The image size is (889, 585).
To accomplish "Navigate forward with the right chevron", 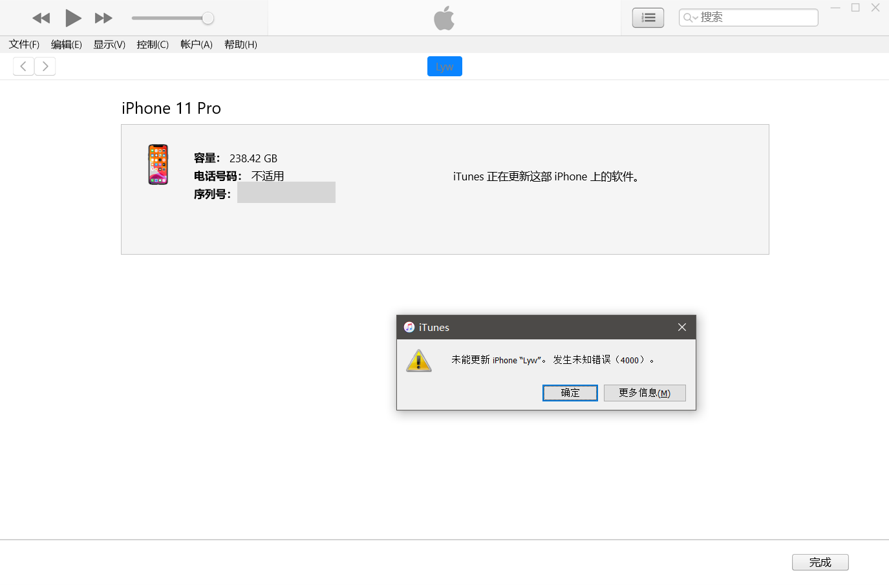I will (x=45, y=67).
